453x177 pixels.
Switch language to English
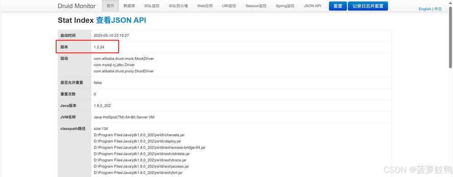click(425, 9)
